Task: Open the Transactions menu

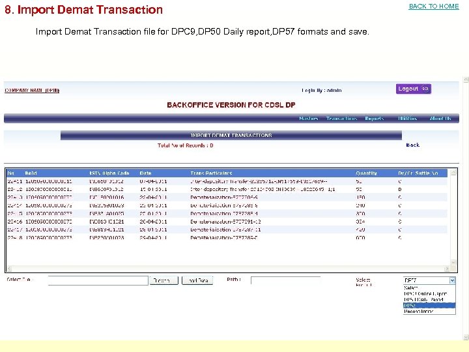Action: click(x=341, y=119)
